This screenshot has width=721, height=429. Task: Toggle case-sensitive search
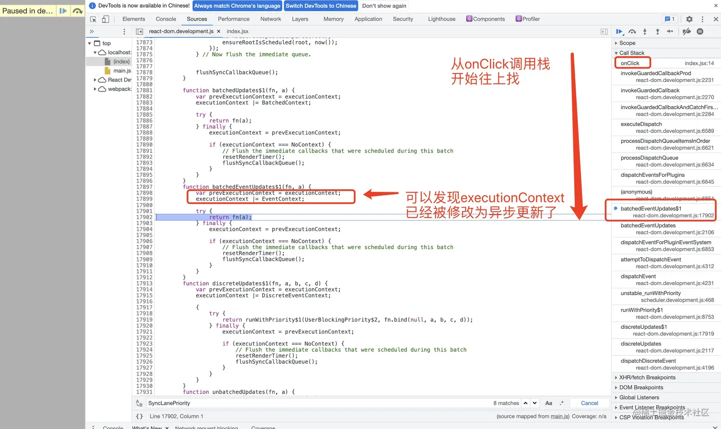549,403
